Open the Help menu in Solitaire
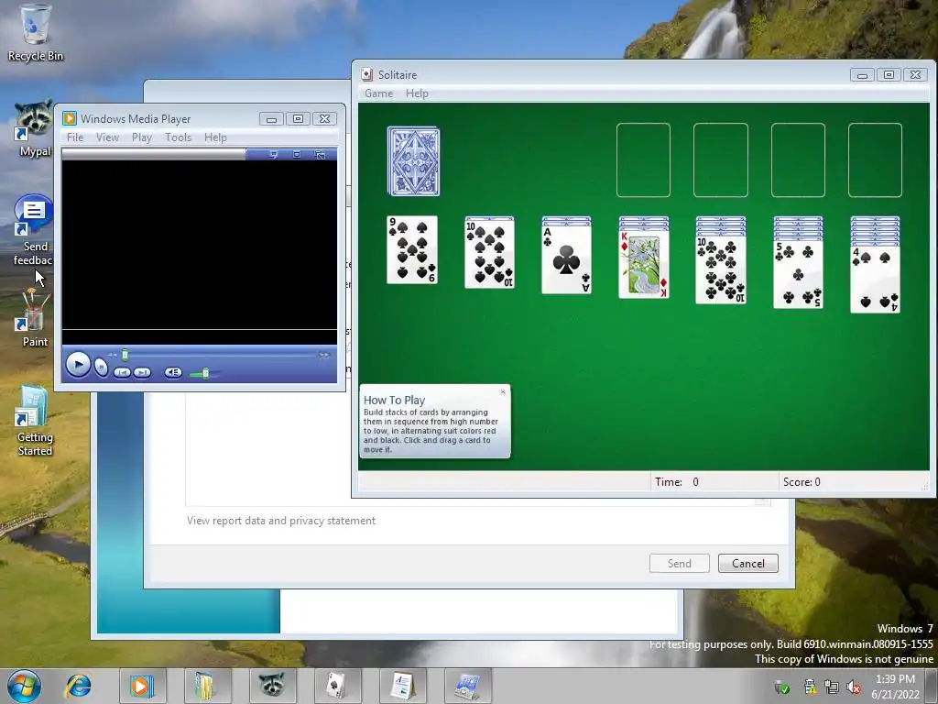Screen dimensions: 938x704 pos(417,93)
